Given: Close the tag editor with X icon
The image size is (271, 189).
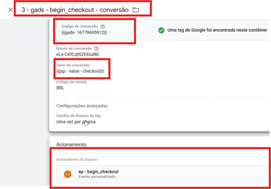Looking at the screenshot, I should point(10,10).
